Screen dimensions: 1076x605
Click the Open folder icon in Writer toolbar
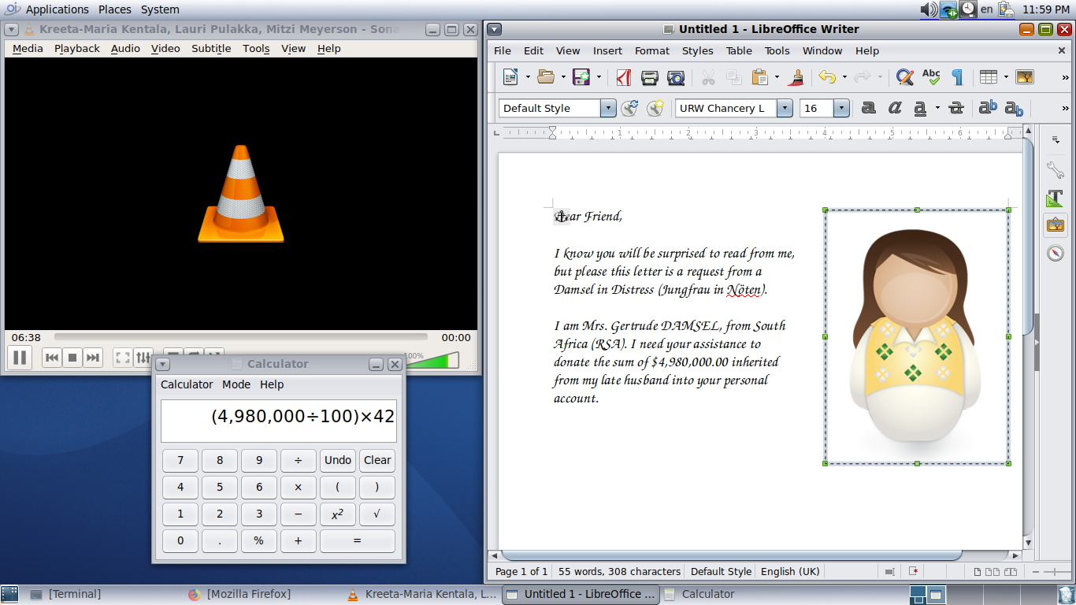coord(546,77)
